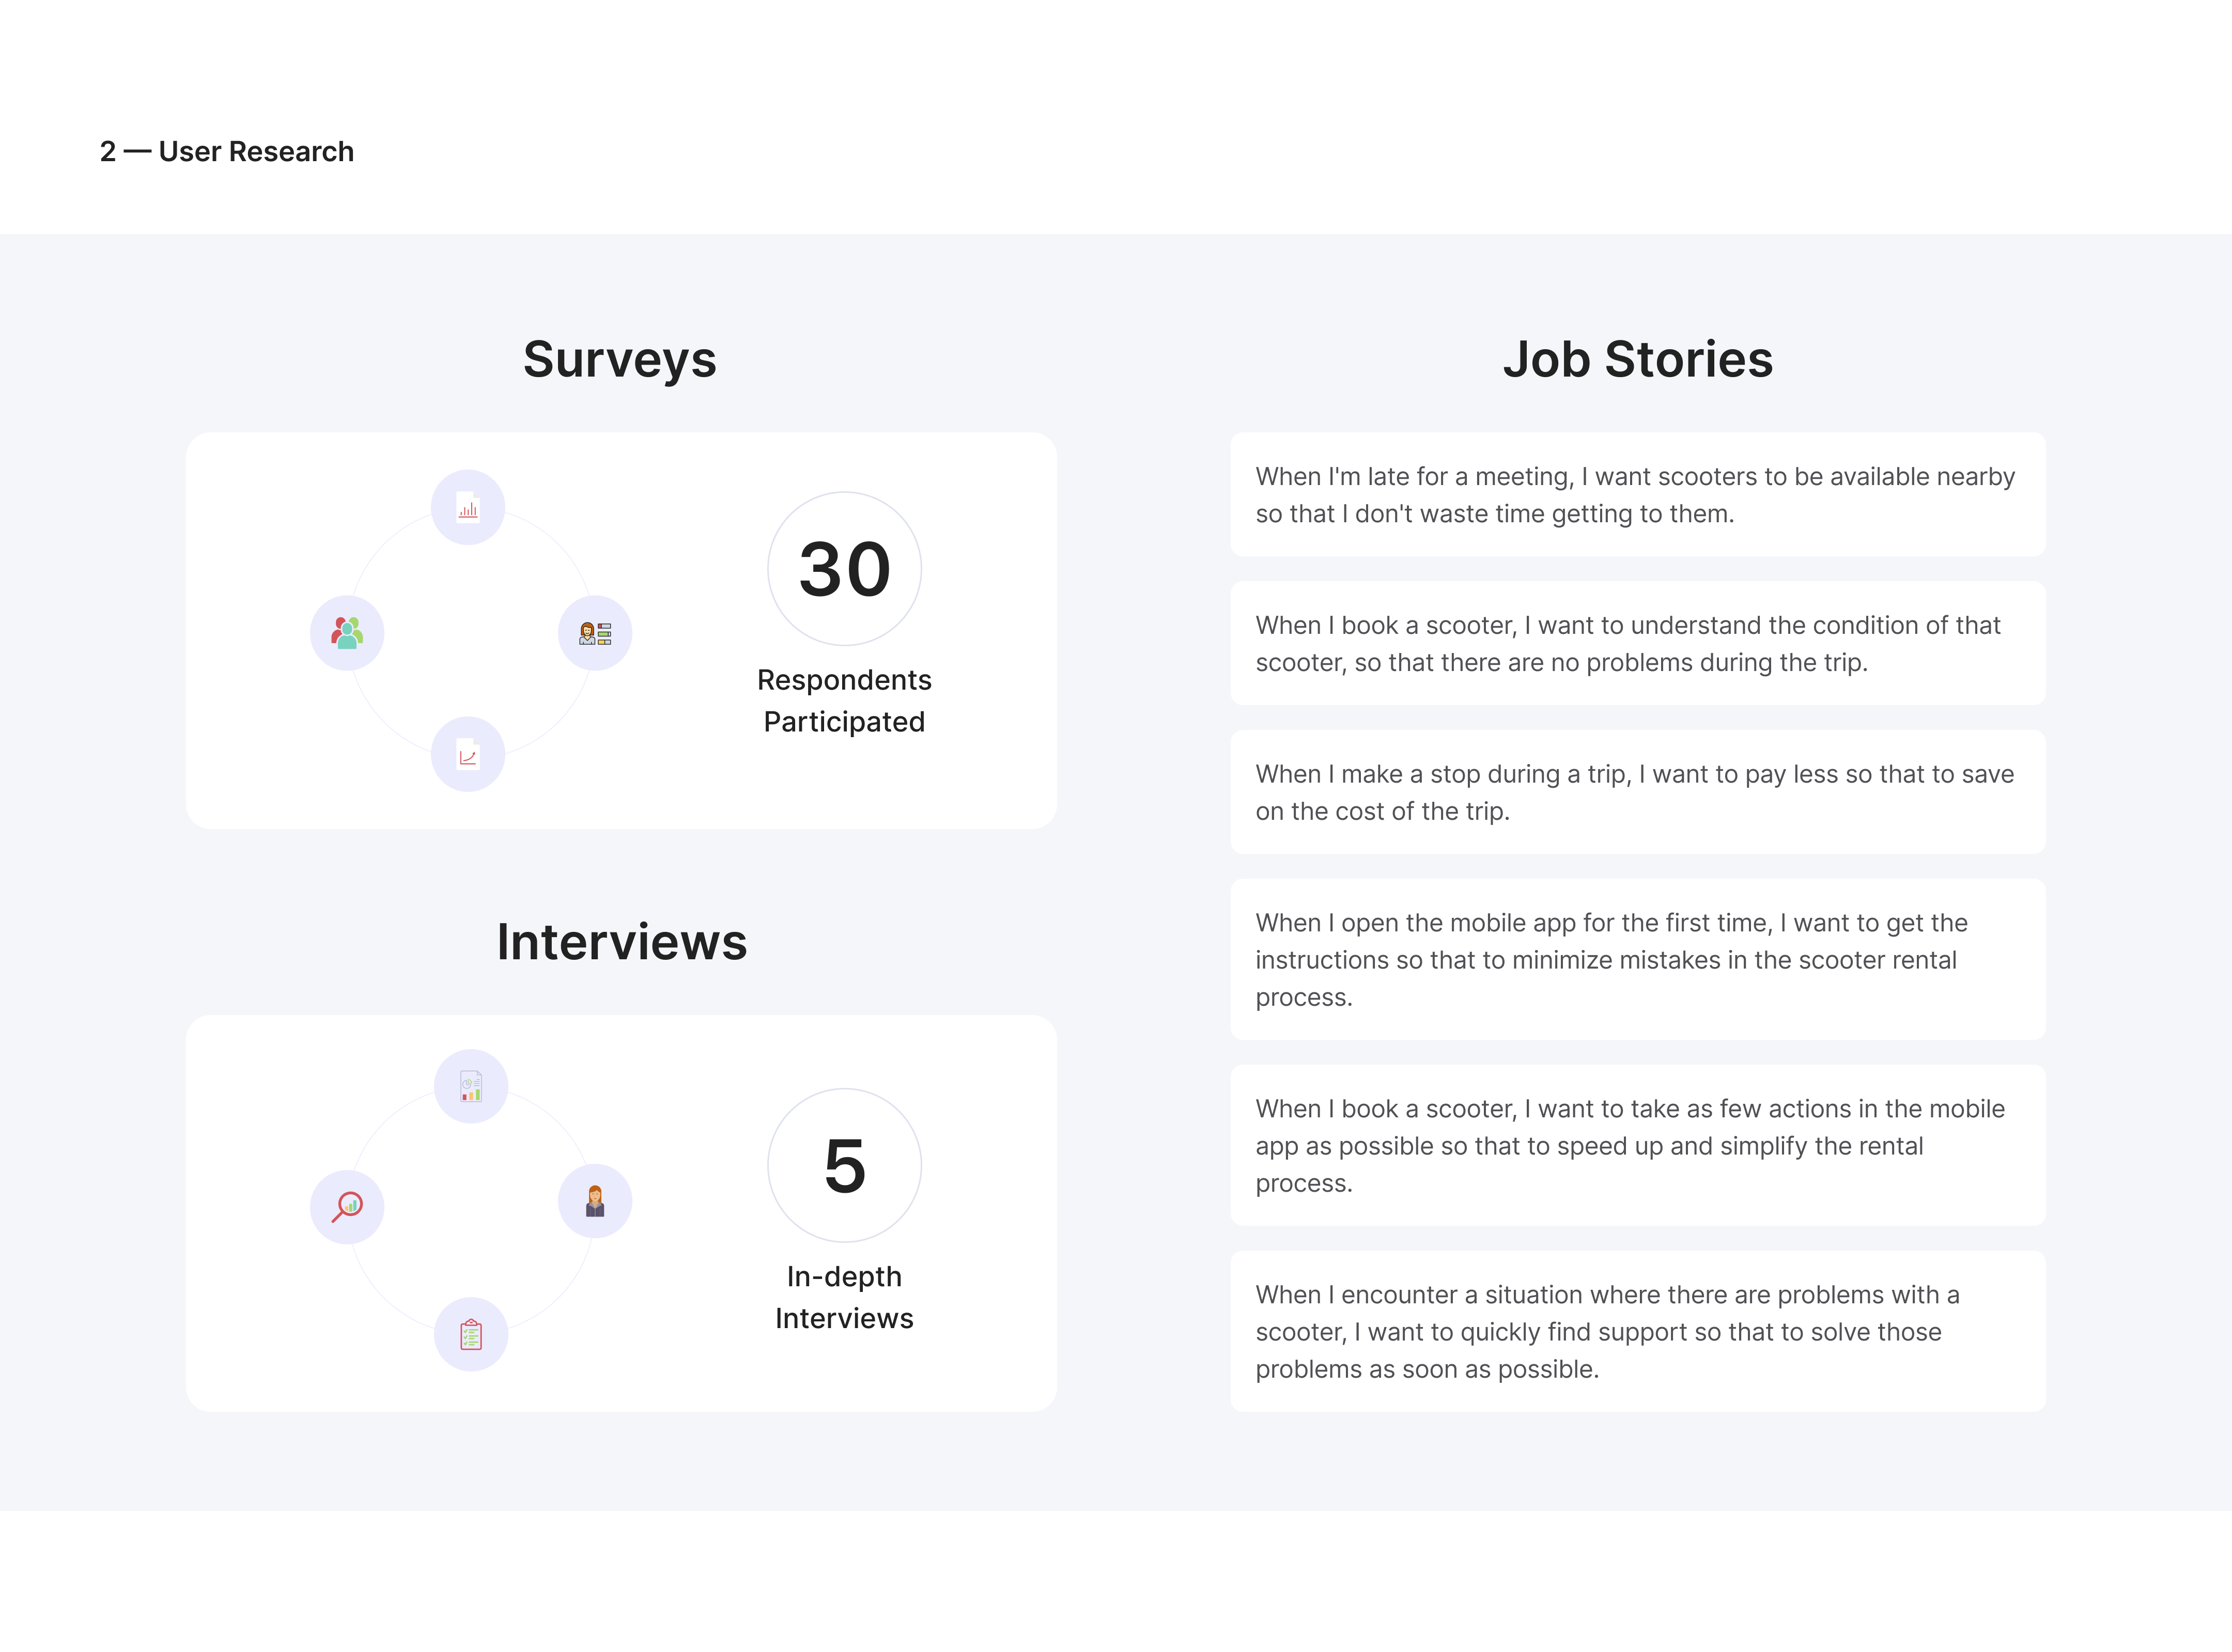Click the report with colored bars icon
Viewport: 2232px width, 1652px height.
471,1086
